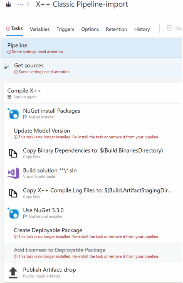Click the Save disk icon
The image size is (183, 283).
tap(169, 28)
